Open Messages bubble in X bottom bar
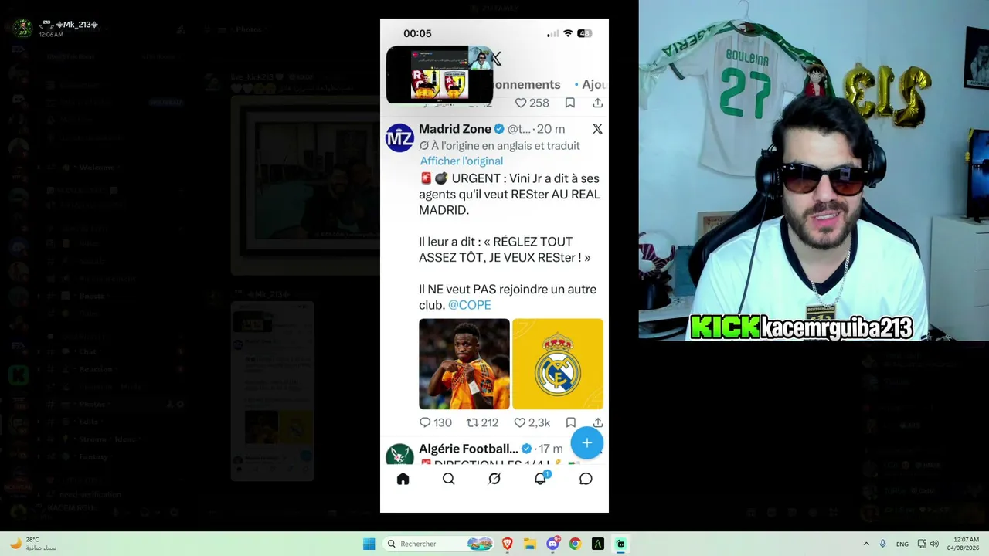The width and height of the screenshot is (989, 556). click(586, 479)
